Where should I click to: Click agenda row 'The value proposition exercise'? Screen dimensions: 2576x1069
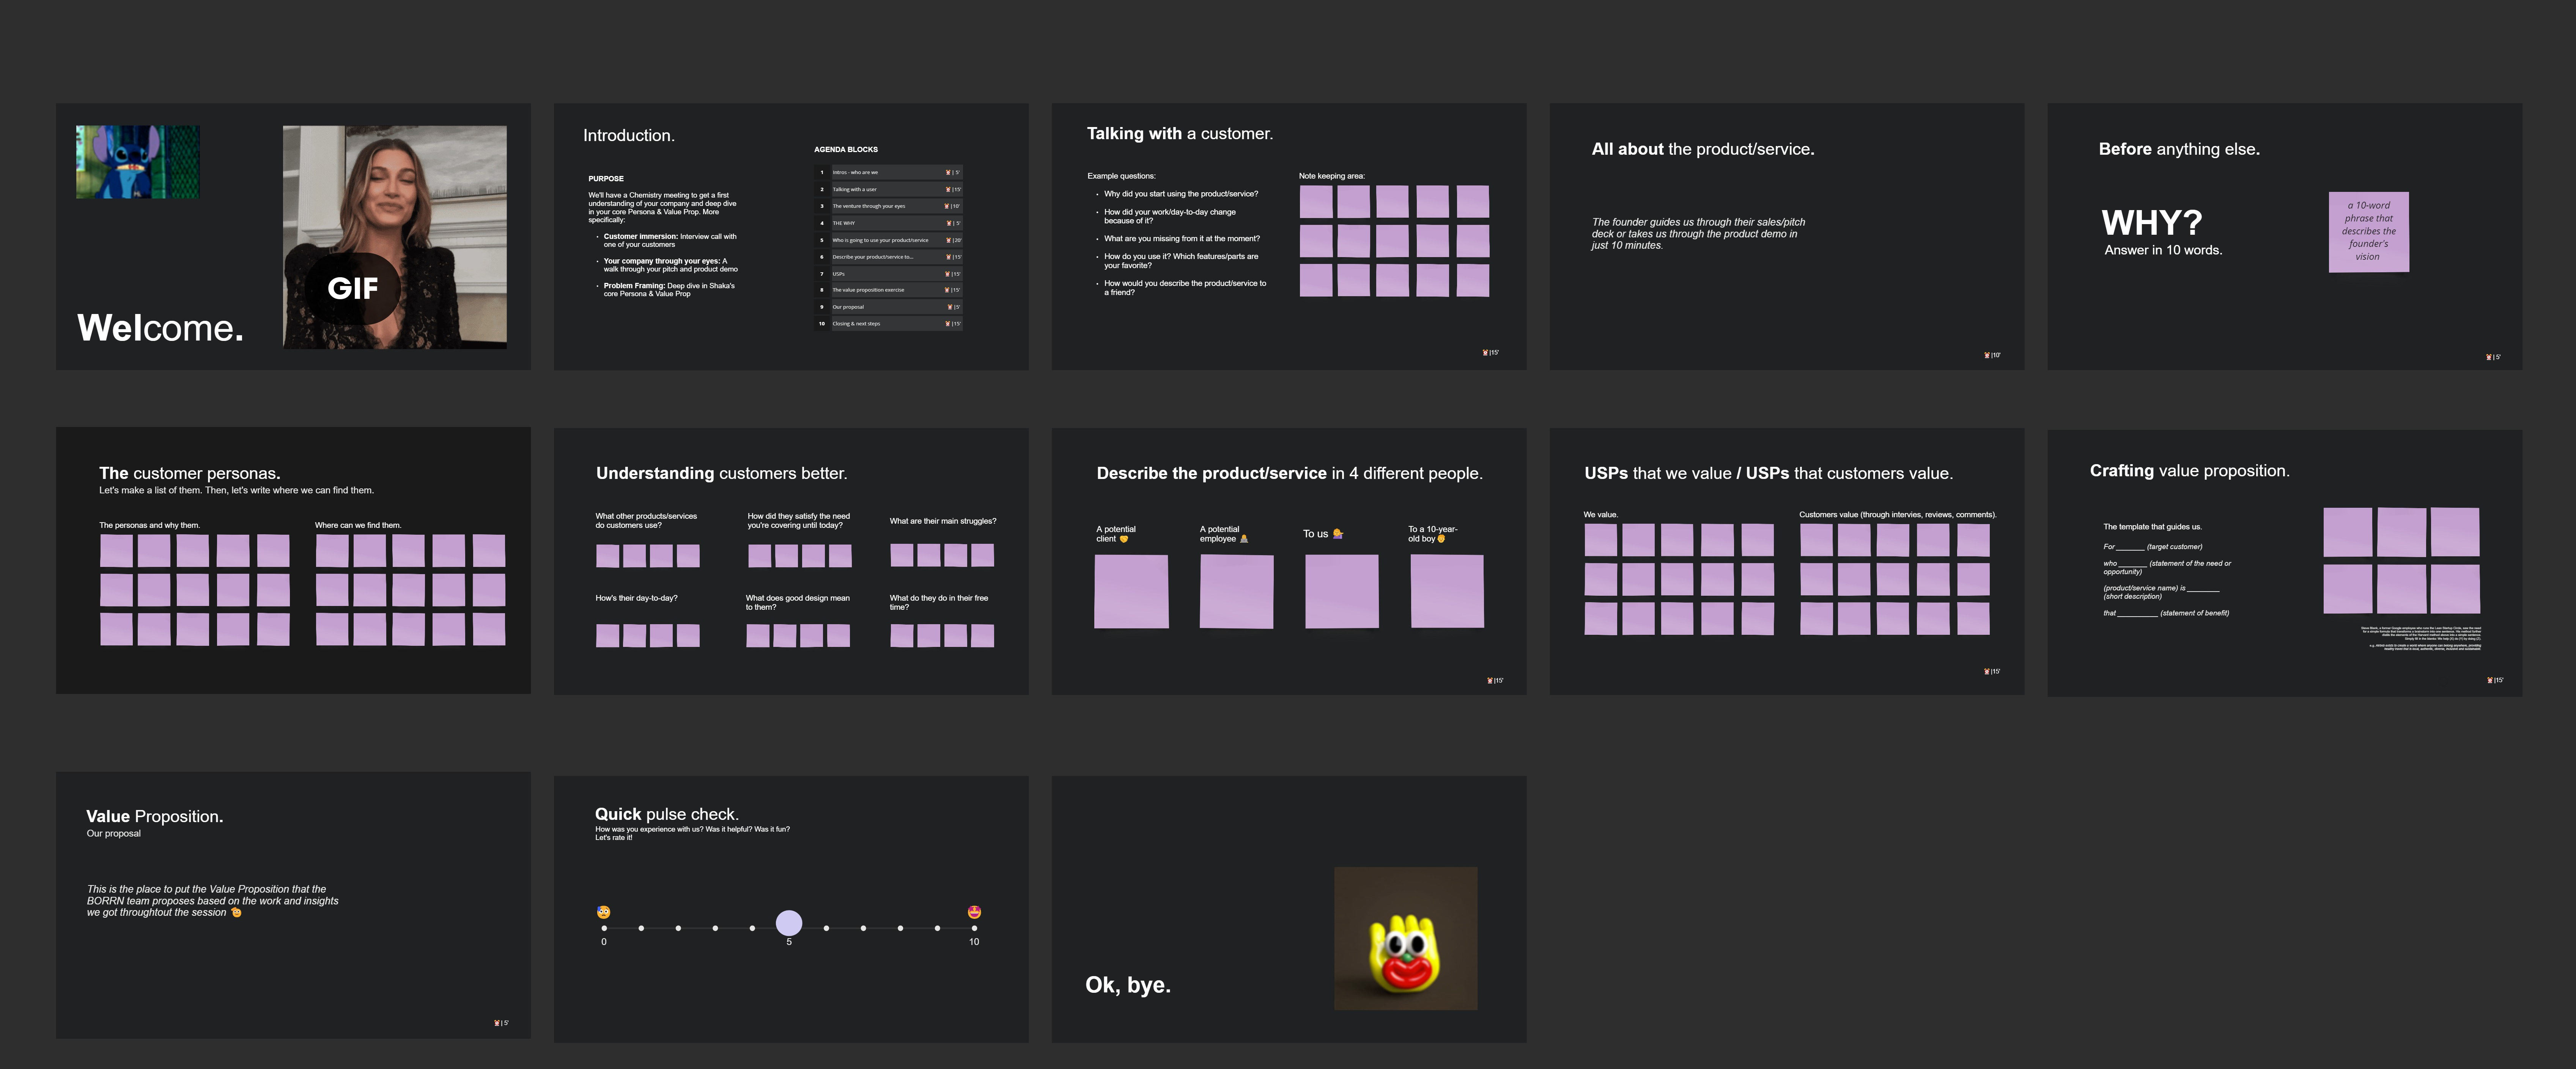[x=889, y=290]
